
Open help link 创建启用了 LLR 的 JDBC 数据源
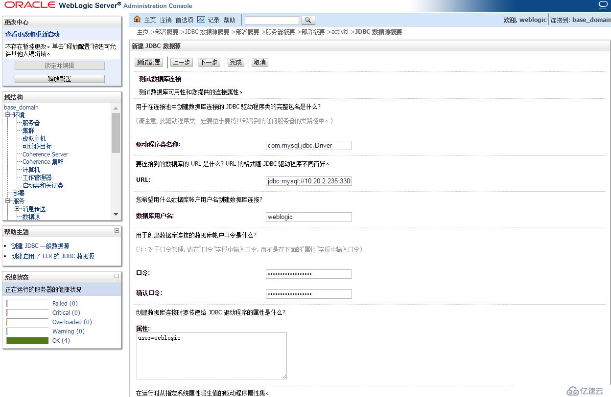(x=52, y=256)
